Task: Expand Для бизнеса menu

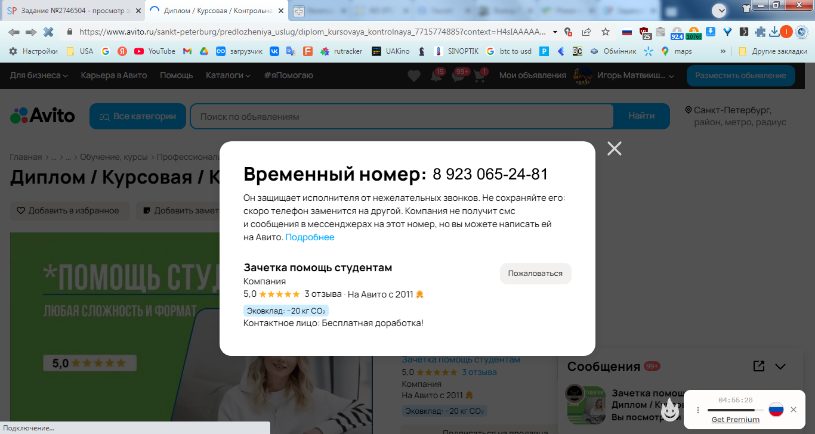Action: point(39,76)
